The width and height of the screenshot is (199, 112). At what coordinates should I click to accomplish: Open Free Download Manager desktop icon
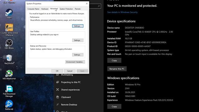(x=9, y=91)
